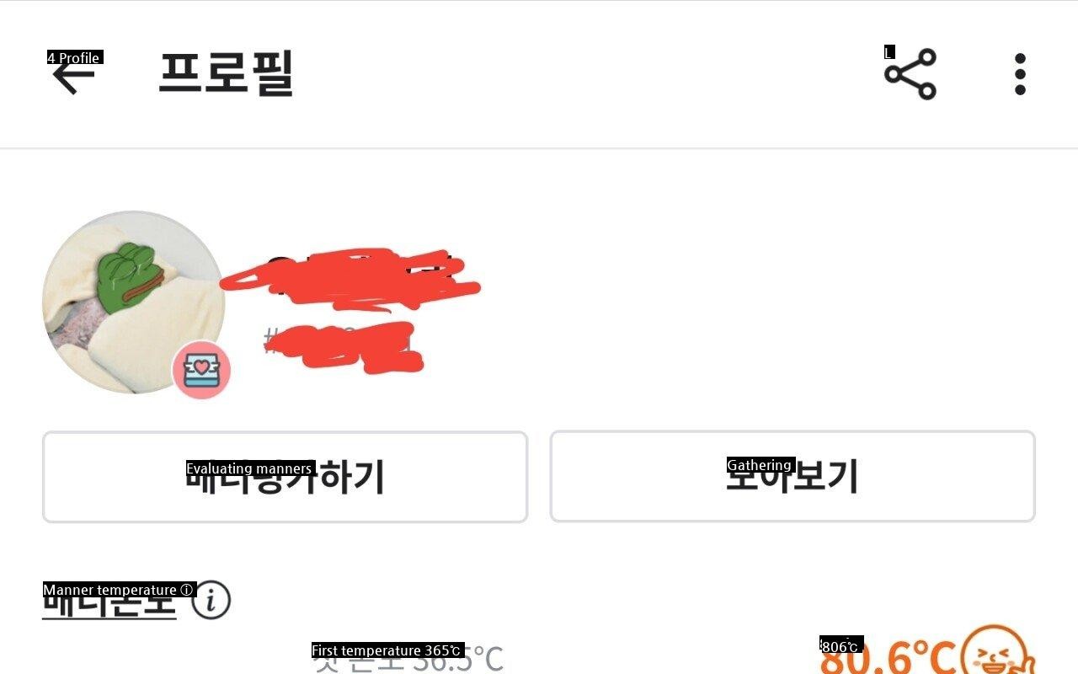Click the 'Evaluating manners' translation label
1078x674 pixels.
[x=251, y=468]
